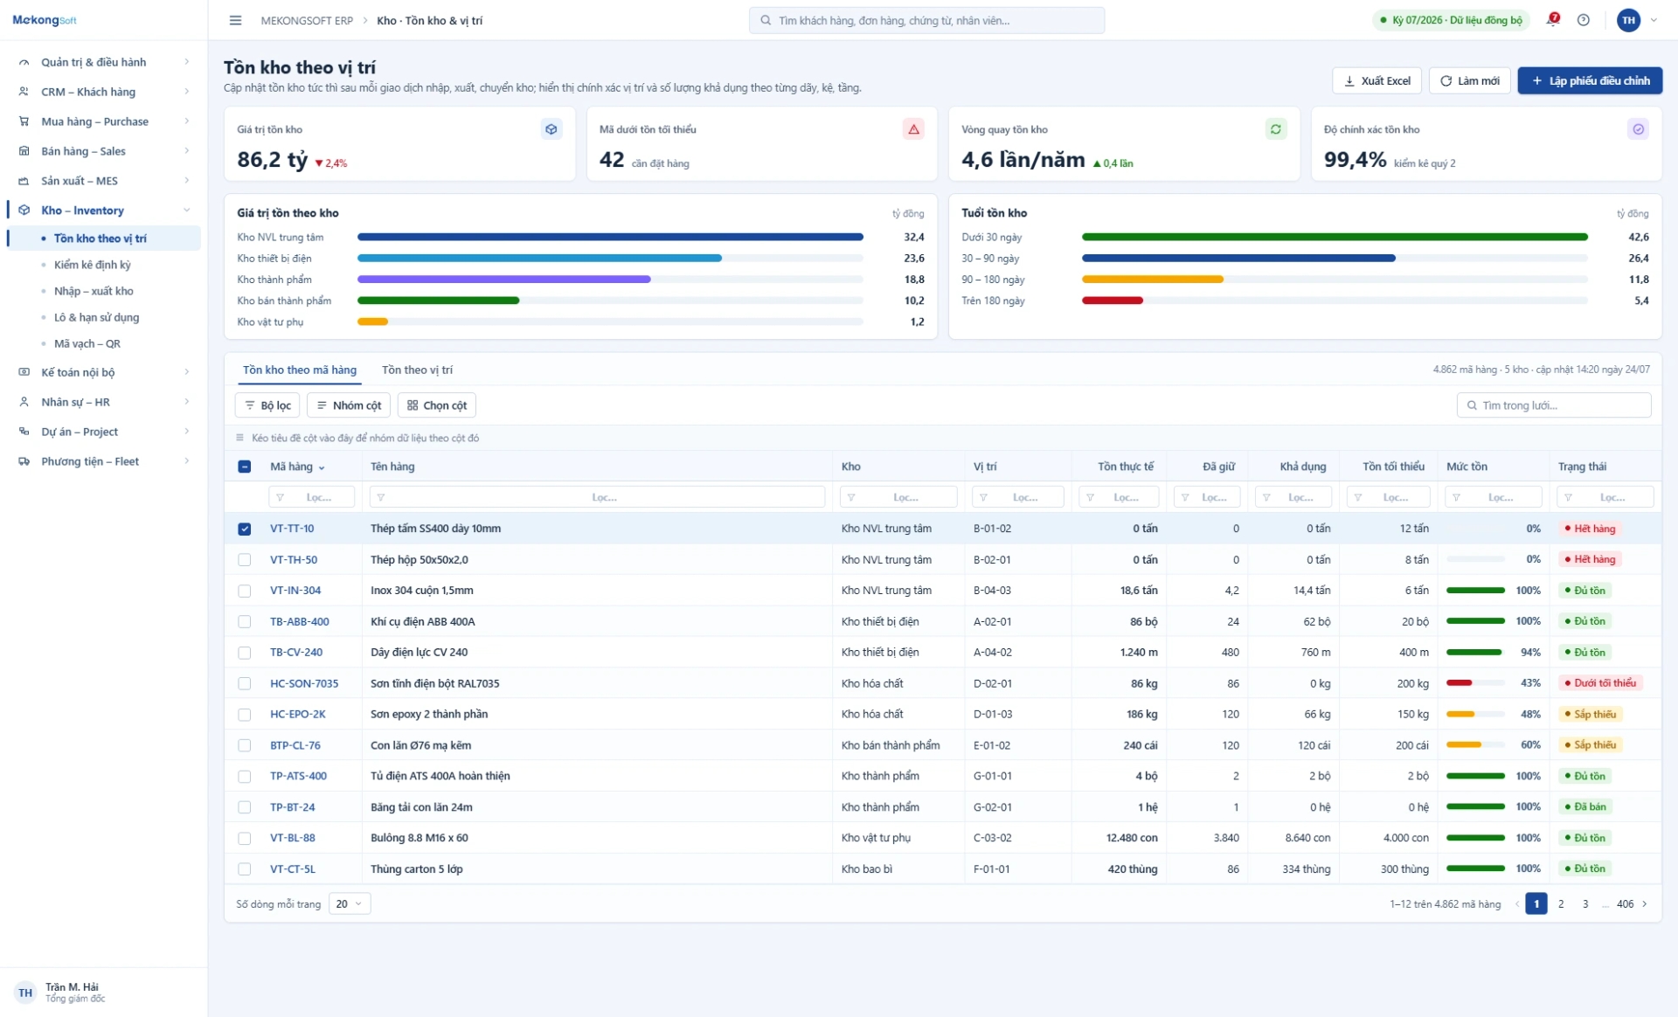Click the Dự án – Project sidebar icon
Image resolution: width=1678 pixels, height=1017 pixels.
(24, 432)
